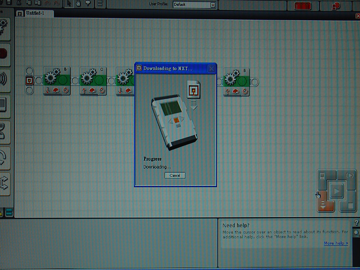Viewport: 360px width, 270px height.
Task: Click the program icon beside the Untitled-1 tab
Action: [x=20, y=14]
